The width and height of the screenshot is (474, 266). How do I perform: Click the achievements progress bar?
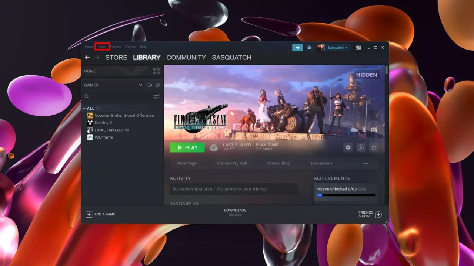[346, 195]
